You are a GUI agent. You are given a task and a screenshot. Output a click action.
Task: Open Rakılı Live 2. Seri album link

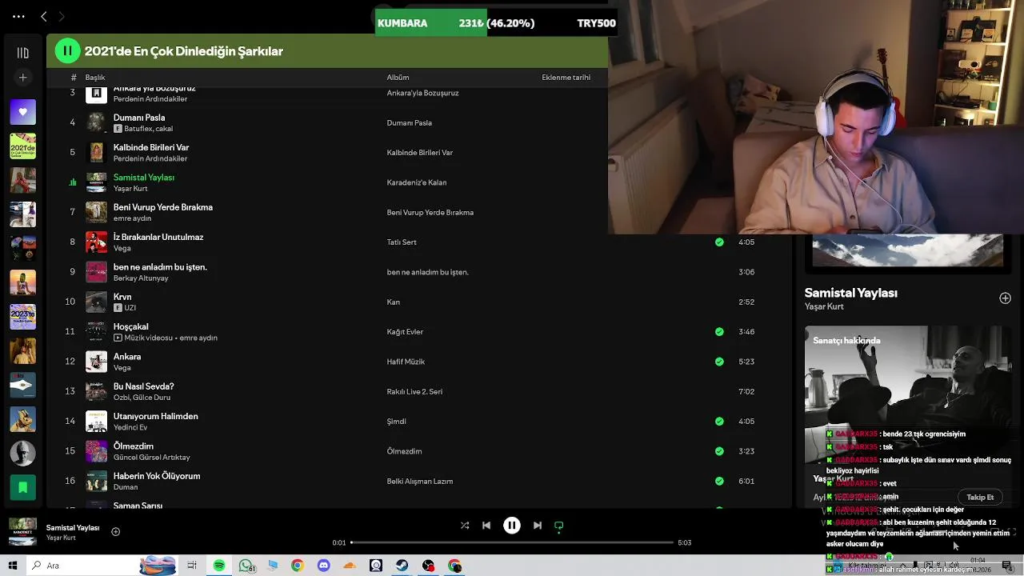click(x=414, y=391)
